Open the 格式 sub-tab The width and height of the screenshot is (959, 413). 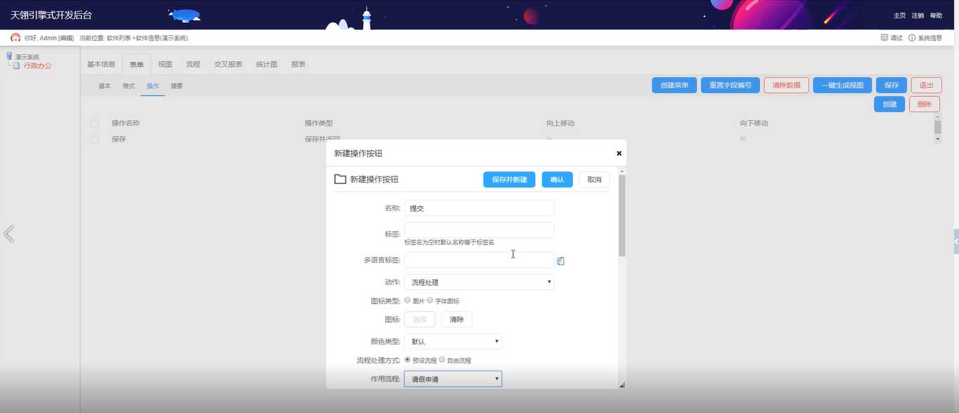(129, 86)
